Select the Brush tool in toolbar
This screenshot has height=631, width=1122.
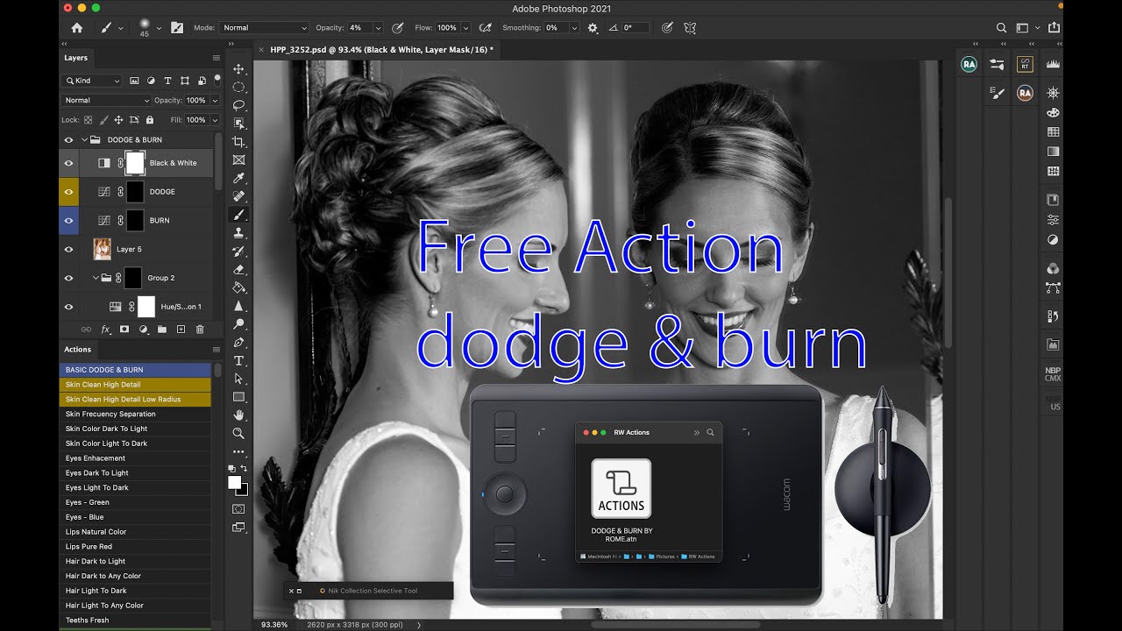coord(238,215)
